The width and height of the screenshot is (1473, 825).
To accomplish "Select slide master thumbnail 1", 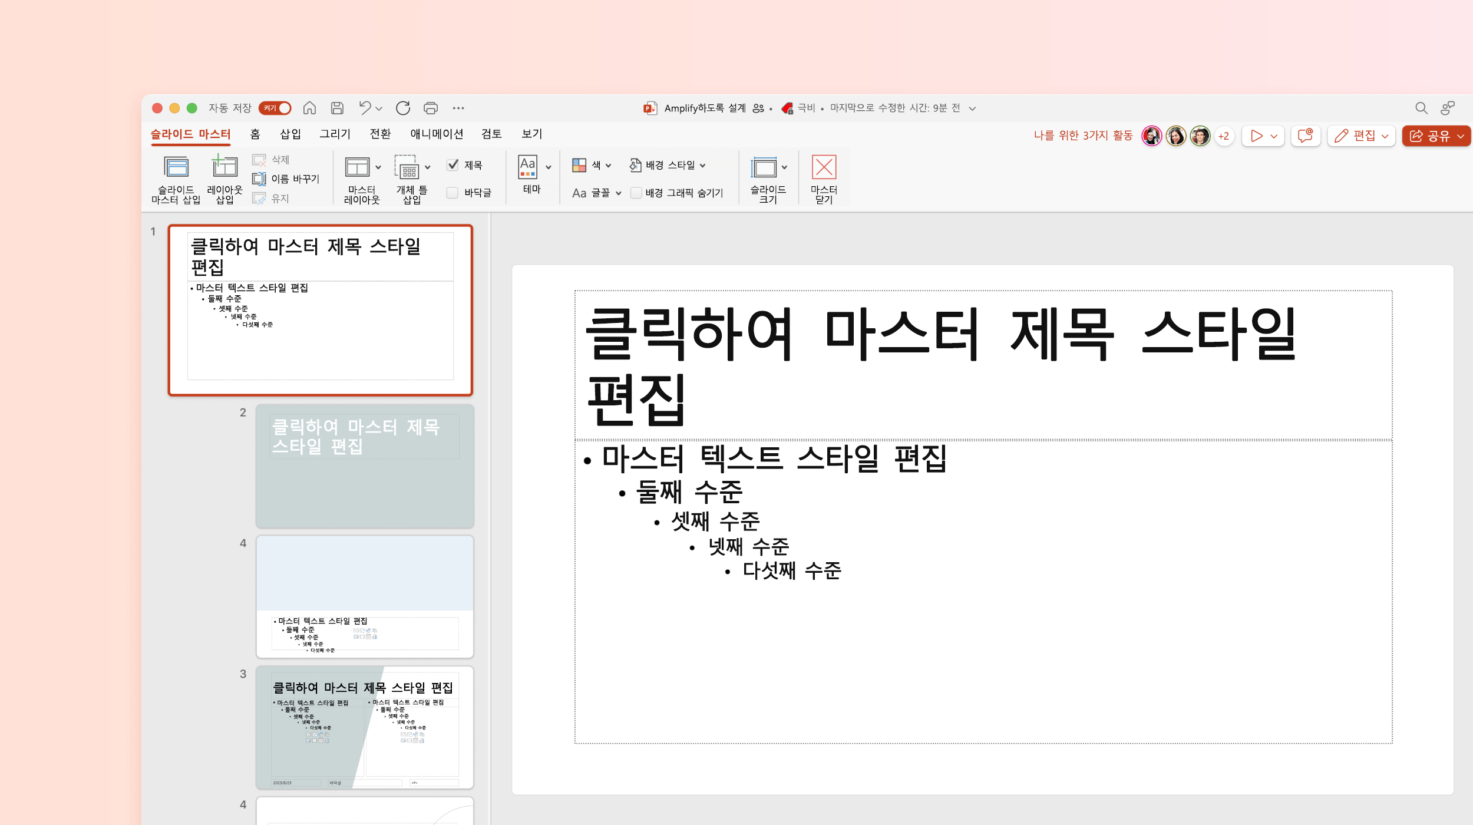I will point(321,310).
